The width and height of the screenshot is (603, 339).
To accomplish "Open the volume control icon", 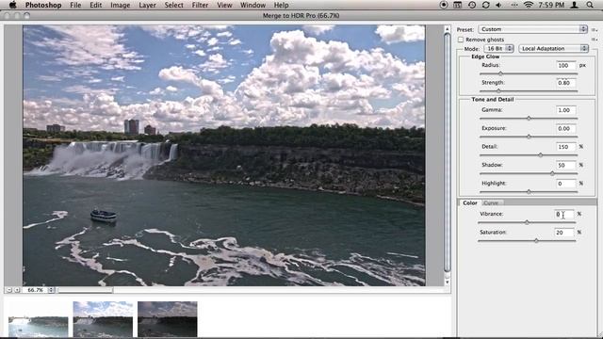I will click(498, 5).
